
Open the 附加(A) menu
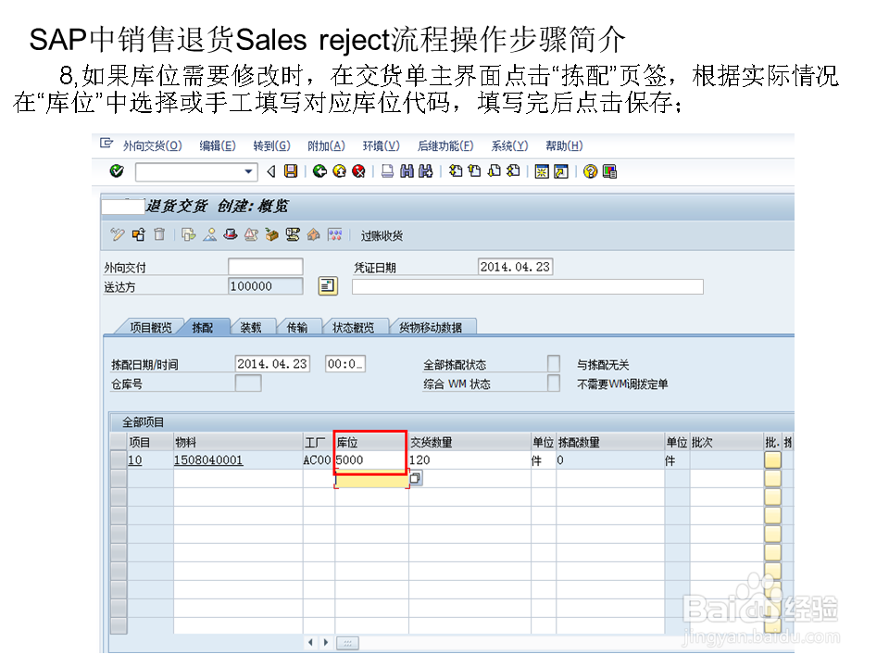[x=326, y=145]
